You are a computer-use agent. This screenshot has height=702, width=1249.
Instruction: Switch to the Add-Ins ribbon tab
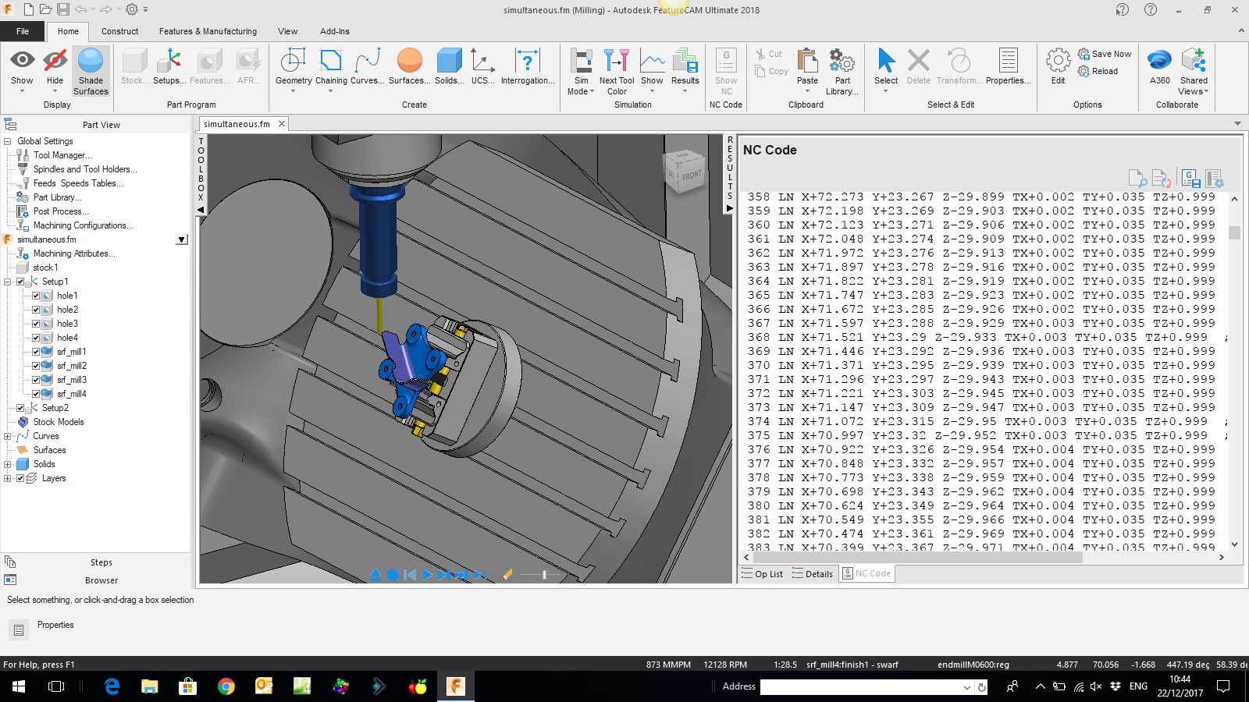point(334,31)
